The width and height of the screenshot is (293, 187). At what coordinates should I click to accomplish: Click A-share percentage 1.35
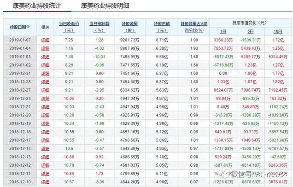(x=194, y=90)
